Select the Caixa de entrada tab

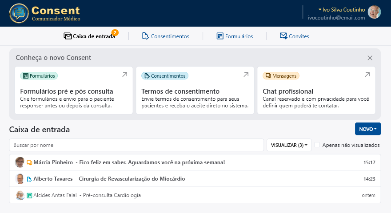(x=89, y=36)
